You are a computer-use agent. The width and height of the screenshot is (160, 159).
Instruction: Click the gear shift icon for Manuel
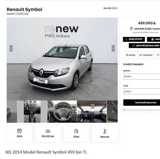pyautogui.click(x=105, y=131)
